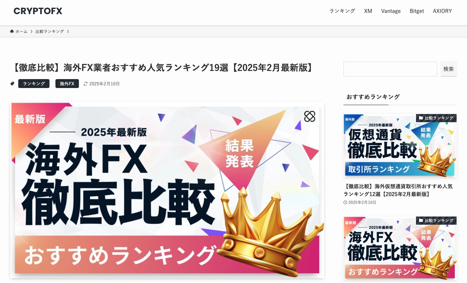Click folder icon on 仮想通貨 thumbnail badge
This screenshot has width=467, height=283.
tap(421, 118)
